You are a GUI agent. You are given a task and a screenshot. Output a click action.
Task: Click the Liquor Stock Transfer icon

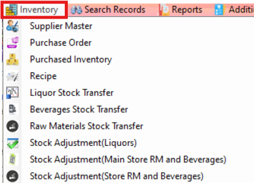[x=12, y=93]
